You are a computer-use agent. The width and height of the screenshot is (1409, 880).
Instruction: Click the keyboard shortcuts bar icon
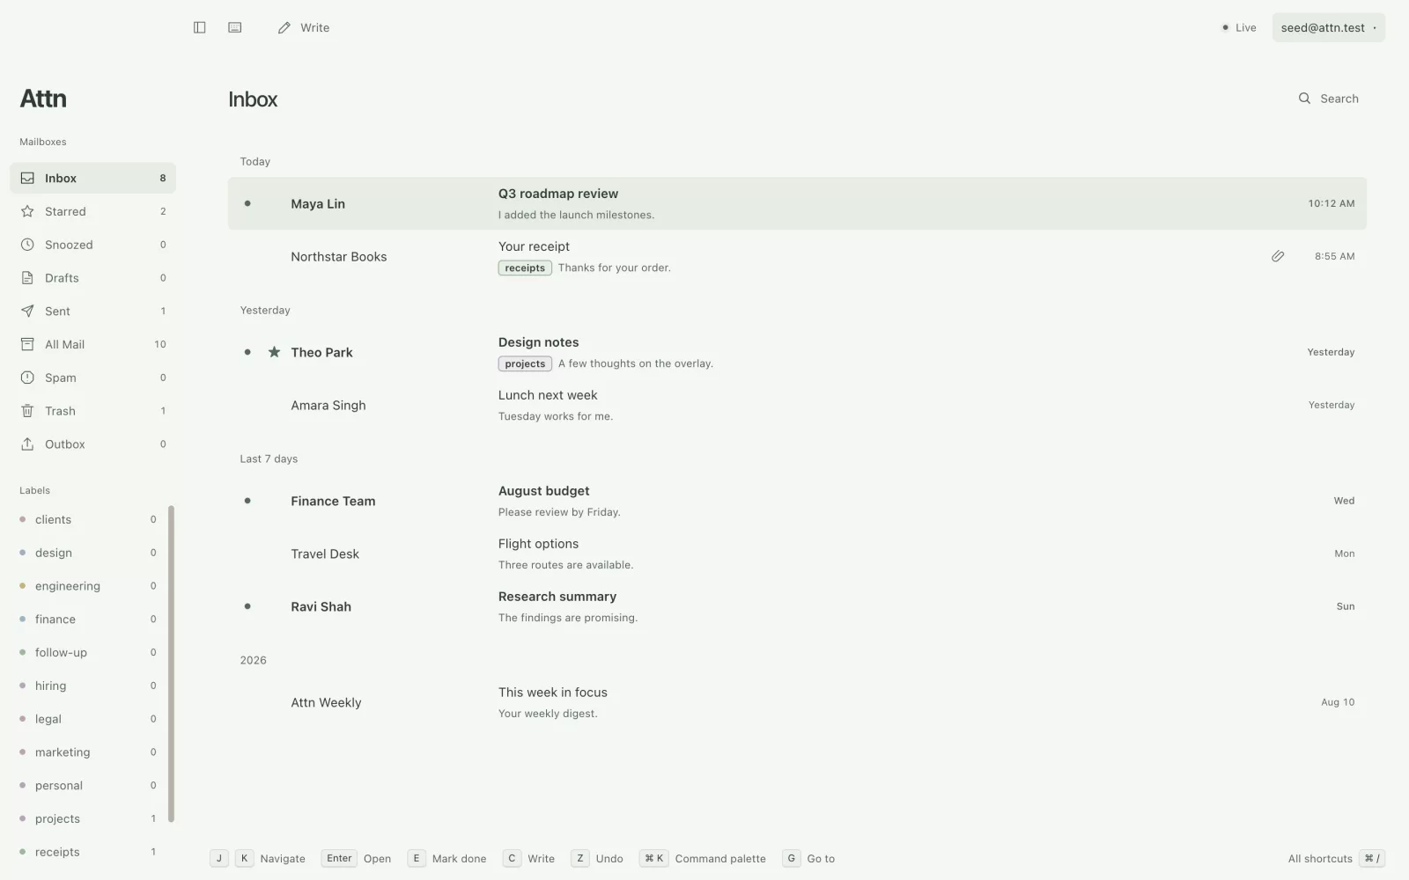235,27
